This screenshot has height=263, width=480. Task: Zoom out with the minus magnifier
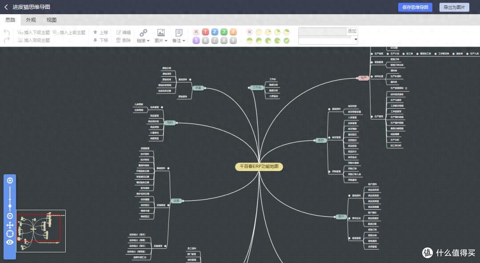click(x=10, y=216)
